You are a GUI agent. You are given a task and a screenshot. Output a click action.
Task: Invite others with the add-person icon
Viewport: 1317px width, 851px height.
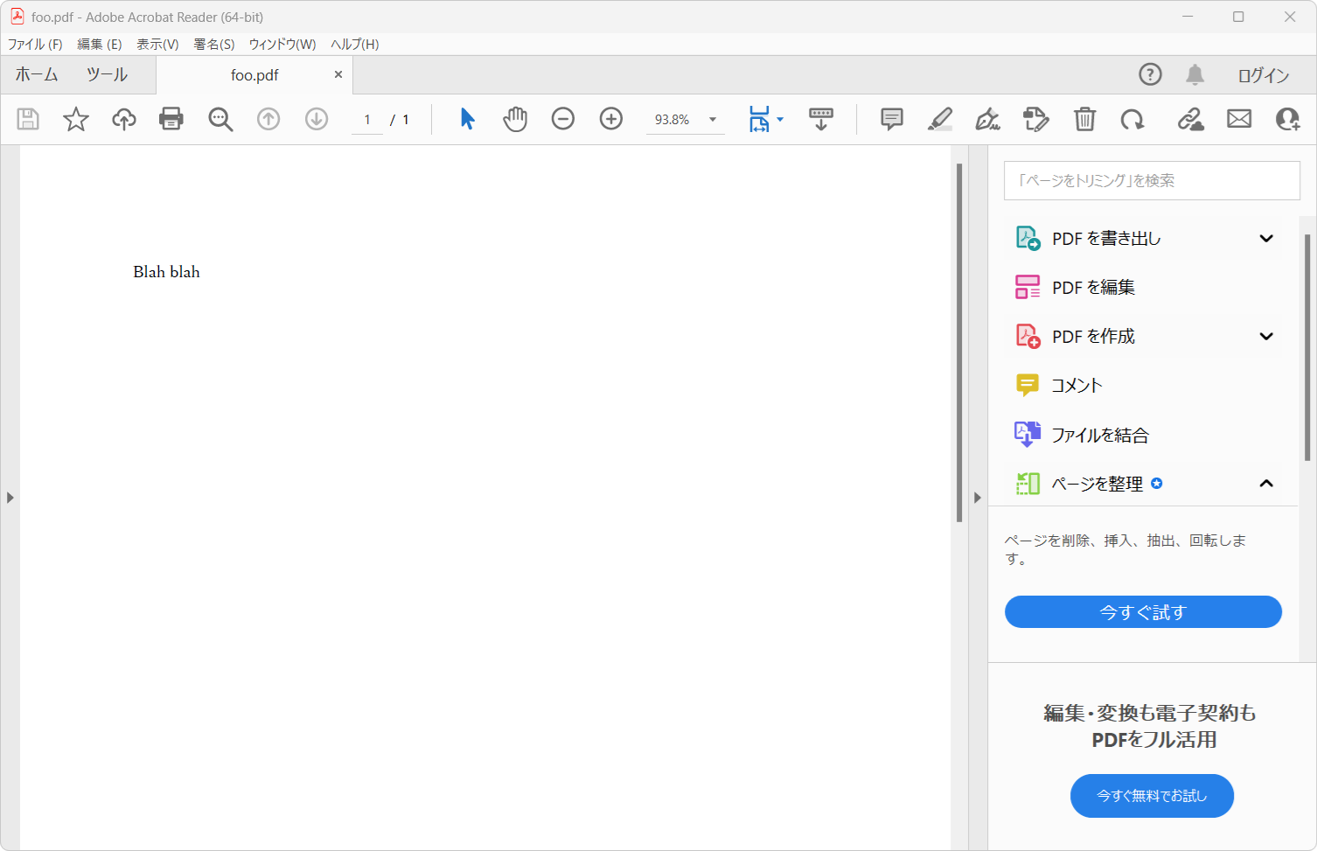tap(1287, 119)
